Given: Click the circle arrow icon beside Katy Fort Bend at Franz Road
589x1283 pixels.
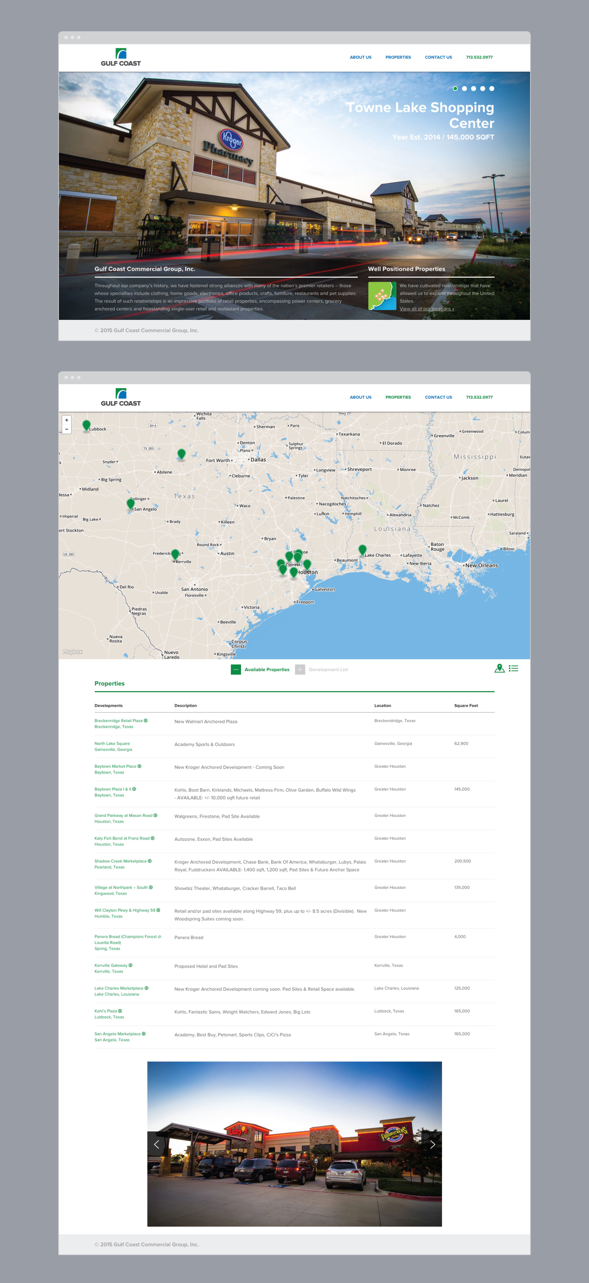Looking at the screenshot, I should 152,838.
